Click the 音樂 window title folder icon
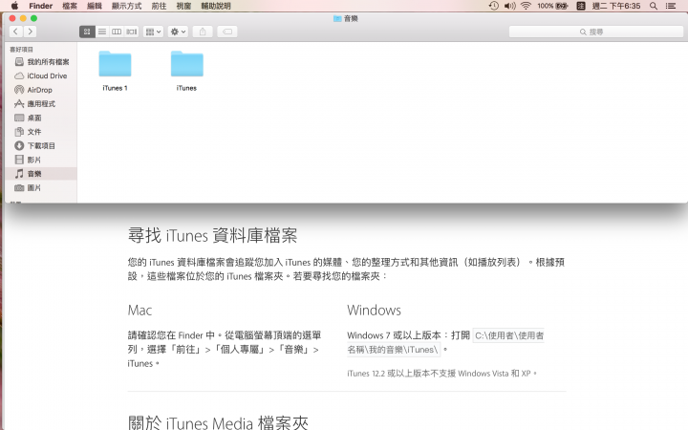This screenshot has height=430, width=688. [337, 18]
